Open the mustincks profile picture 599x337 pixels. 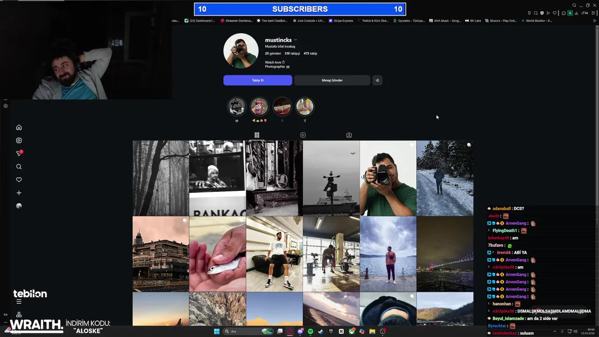click(x=241, y=51)
